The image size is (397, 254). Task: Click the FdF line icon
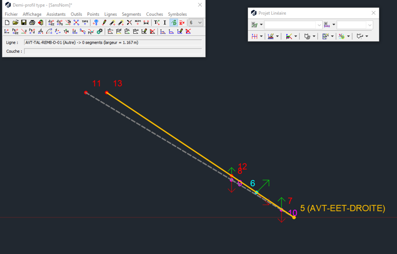point(119,31)
